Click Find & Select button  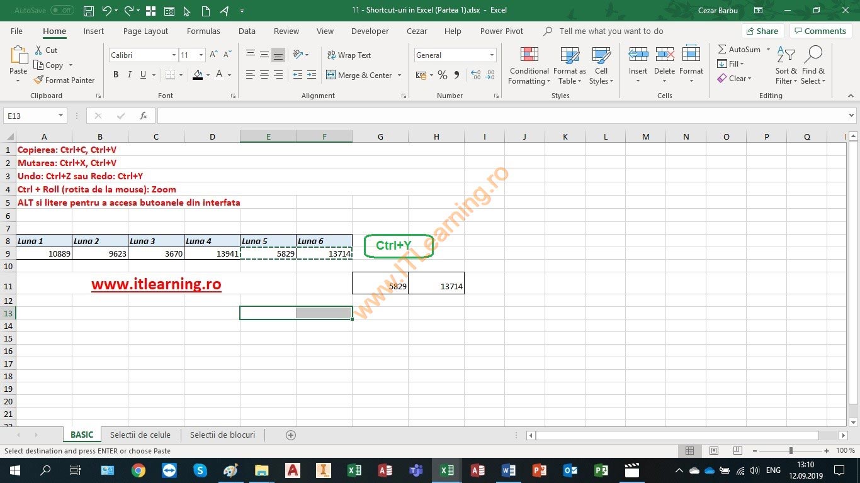pyautogui.click(x=813, y=65)
